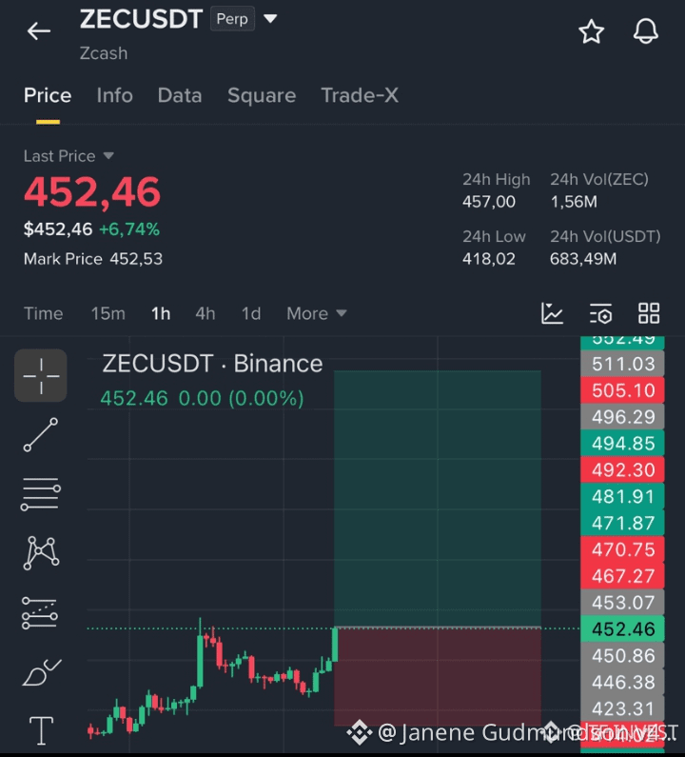Click the 470.75 red price label
The width and height of the screenshot is (685, 757).
point(623,549)
